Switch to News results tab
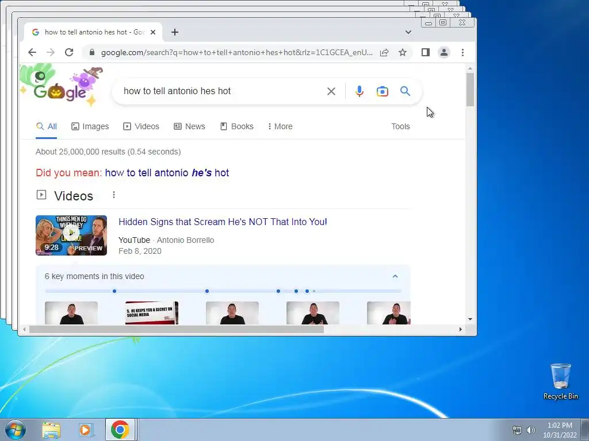This screenshot has height=441, width=589. coord(189,126)
